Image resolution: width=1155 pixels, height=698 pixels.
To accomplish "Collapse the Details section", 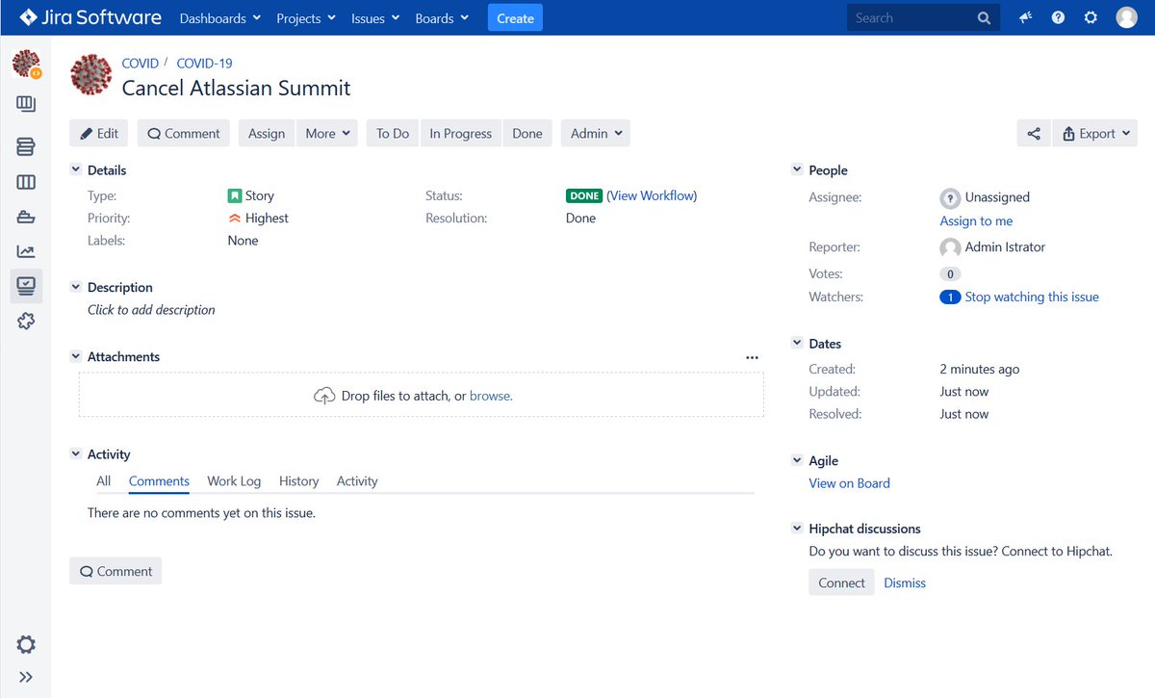I will point(76,169).
